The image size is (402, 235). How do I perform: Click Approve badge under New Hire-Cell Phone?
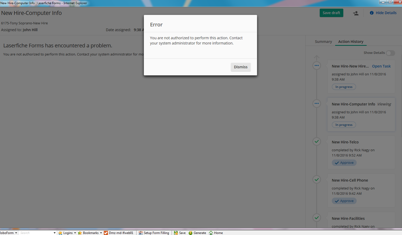point(344,201)
